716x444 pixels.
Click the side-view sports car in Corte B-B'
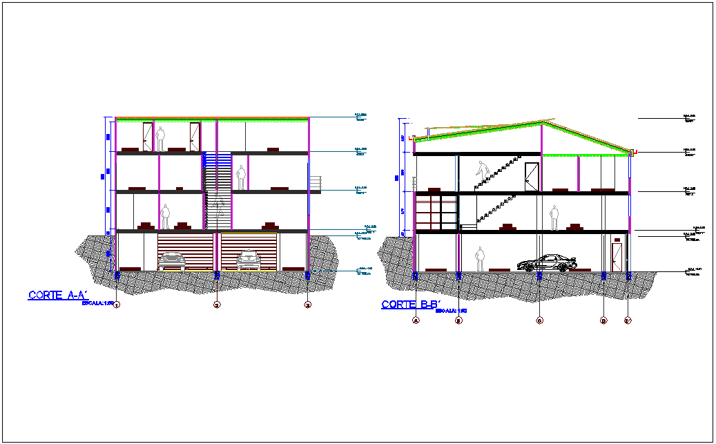tap(547, 262)
